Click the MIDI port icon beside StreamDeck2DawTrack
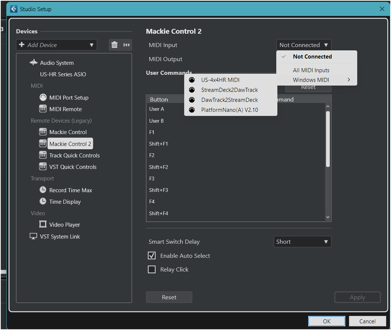Viewport: 391px width, 330px height. click(x=192, y=90)
